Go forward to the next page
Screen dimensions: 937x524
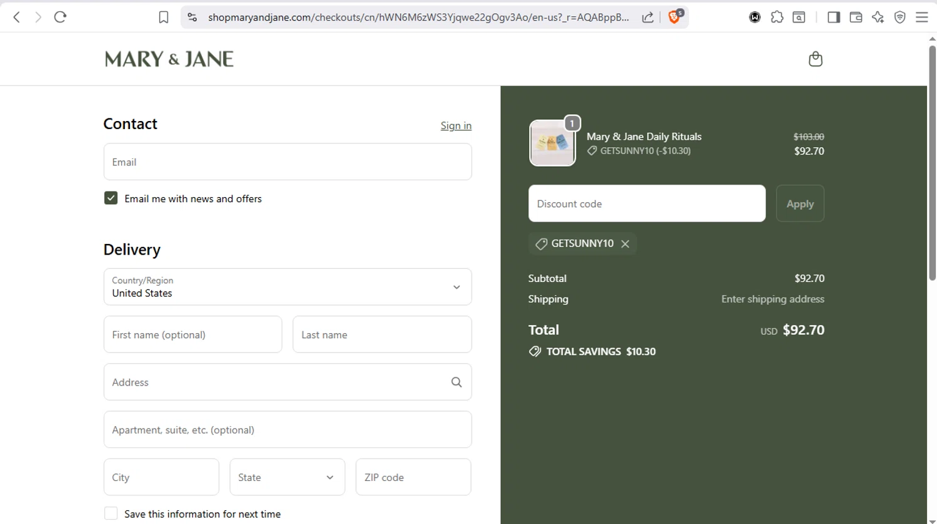tap(38, 17)
